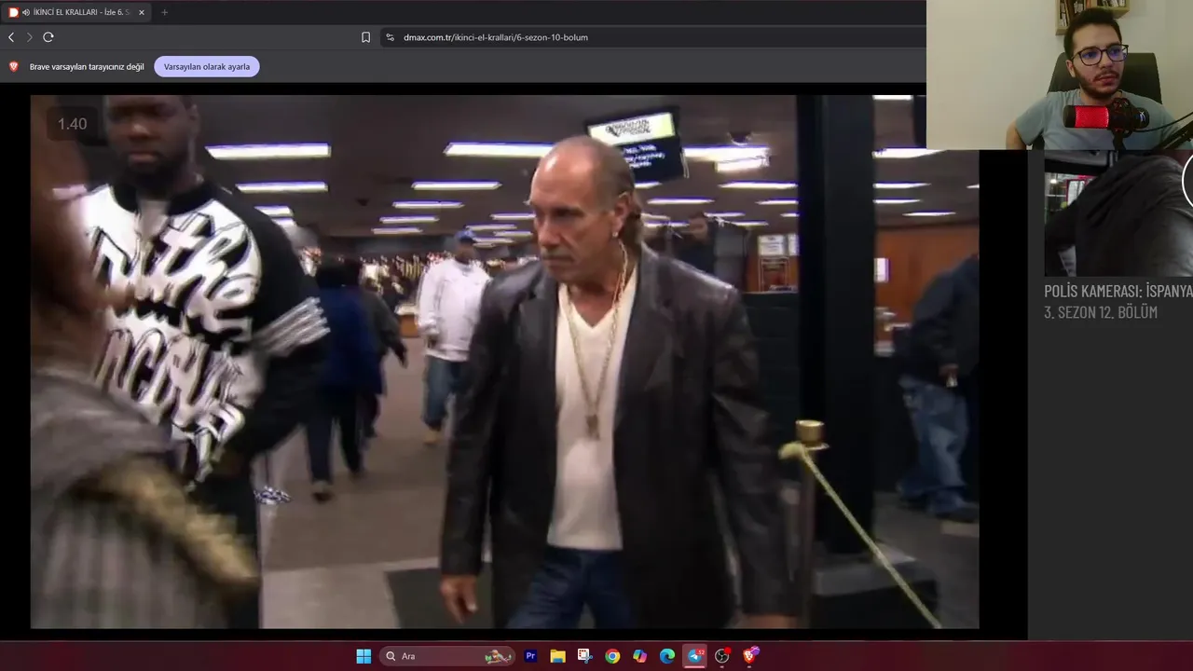The height and width of the screenshot is (671, 1193).
Task: Open Google Chrome from the taskbar
Action: click(612, 656)
